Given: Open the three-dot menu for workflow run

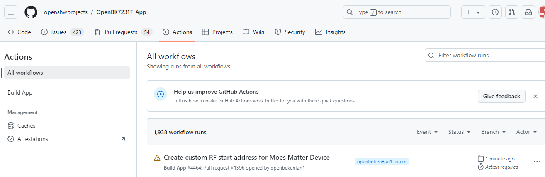Looking at the screenshot, I should (537, 162).
